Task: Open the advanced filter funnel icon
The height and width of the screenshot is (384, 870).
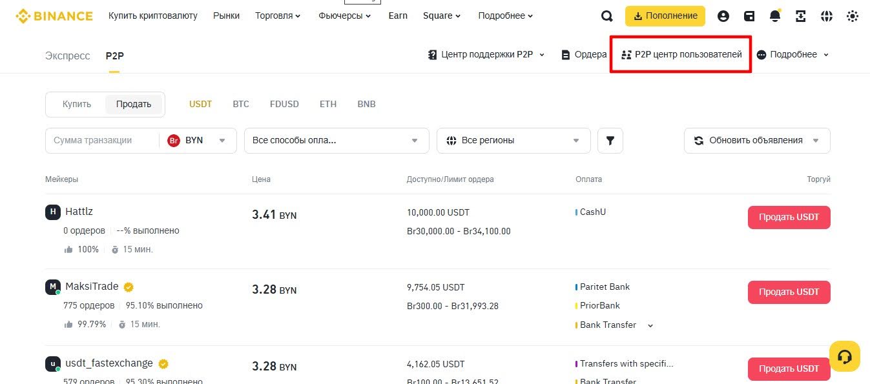Action: [x=610, y=140]
